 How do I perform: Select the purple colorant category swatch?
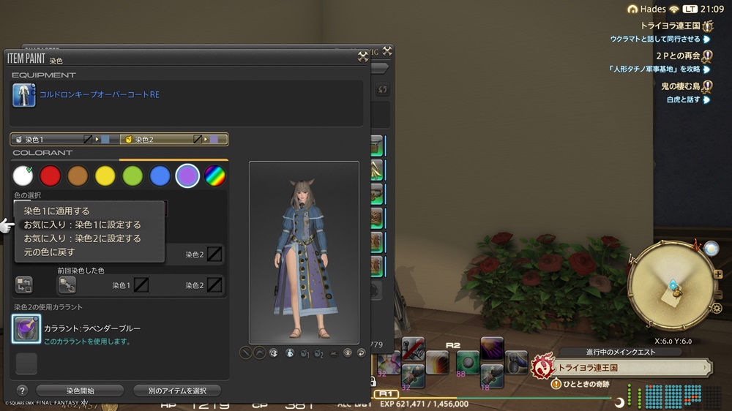tap(187, 176)
